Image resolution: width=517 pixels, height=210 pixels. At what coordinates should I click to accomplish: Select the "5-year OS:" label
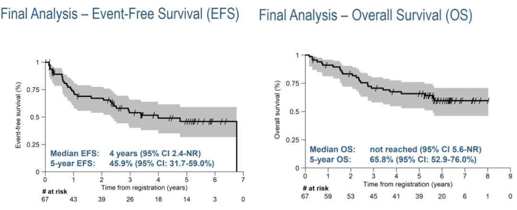click(x=331, y=159)
